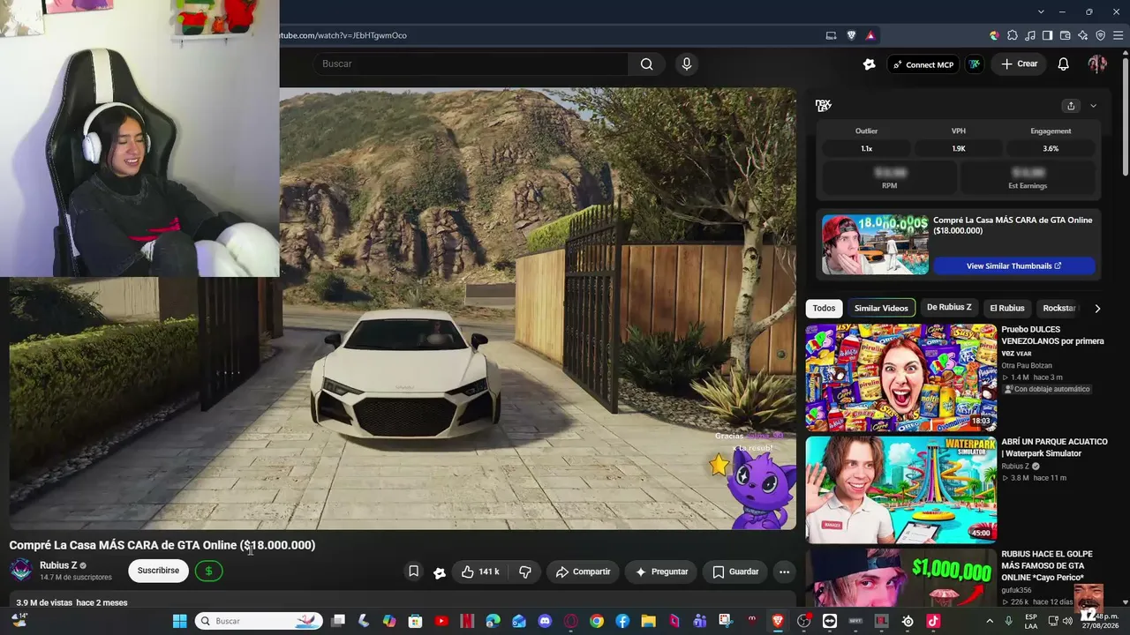1130x635 pixels.
Task: Open the Brave hamburger main menu
Action: click(x=1119, y=35)
